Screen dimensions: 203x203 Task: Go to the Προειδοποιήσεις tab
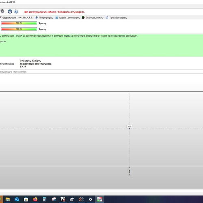coord(116,17)
